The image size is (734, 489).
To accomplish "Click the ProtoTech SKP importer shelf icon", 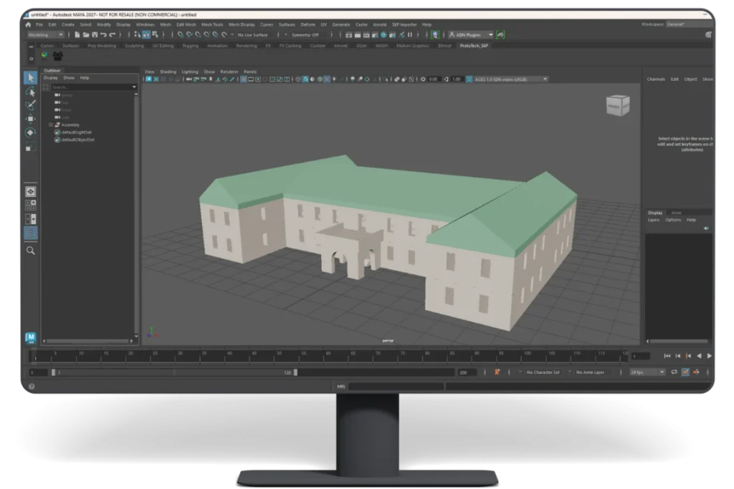I will 44,56.
